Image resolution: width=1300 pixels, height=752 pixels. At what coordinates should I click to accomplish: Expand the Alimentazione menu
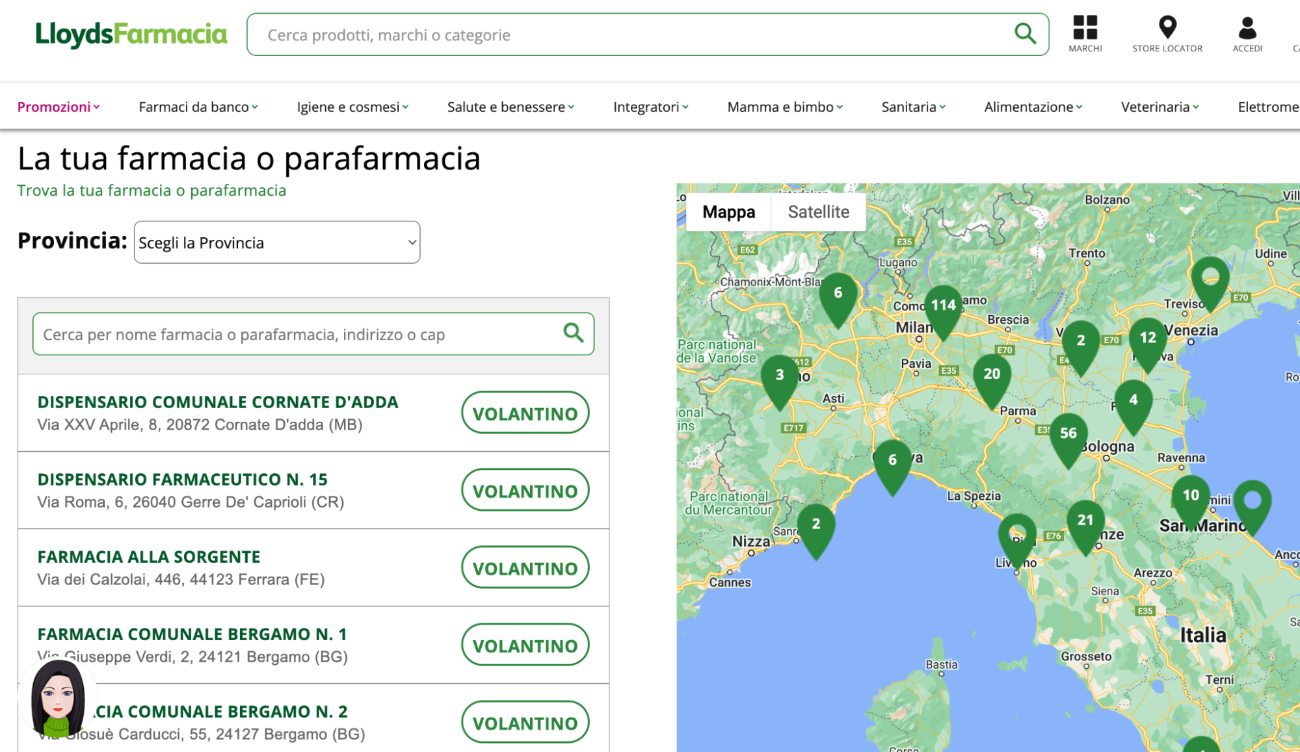pos(1033,107)
